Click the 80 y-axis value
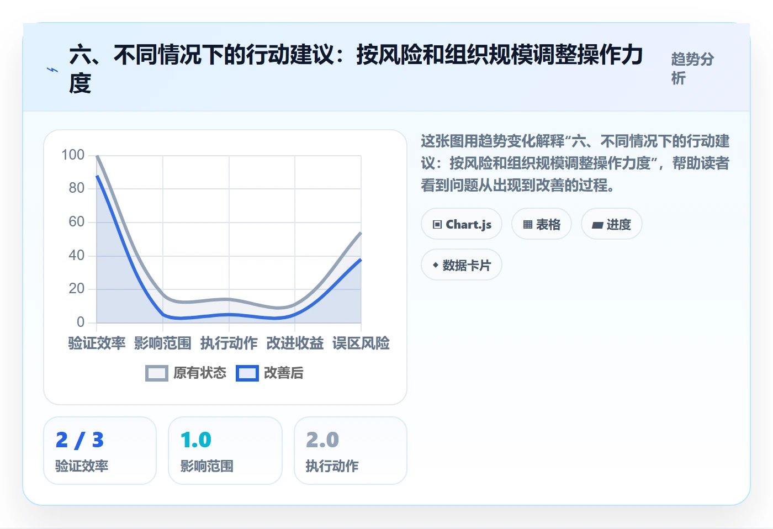This screenshot has height=529, width=773. pyautogui.click(x=77, y=188)
